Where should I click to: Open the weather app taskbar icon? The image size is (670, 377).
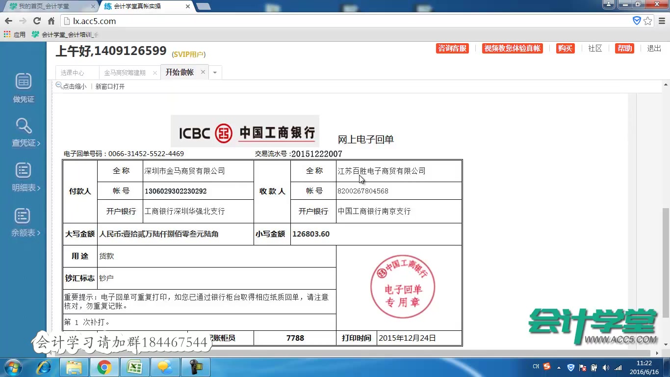(165, 367)
